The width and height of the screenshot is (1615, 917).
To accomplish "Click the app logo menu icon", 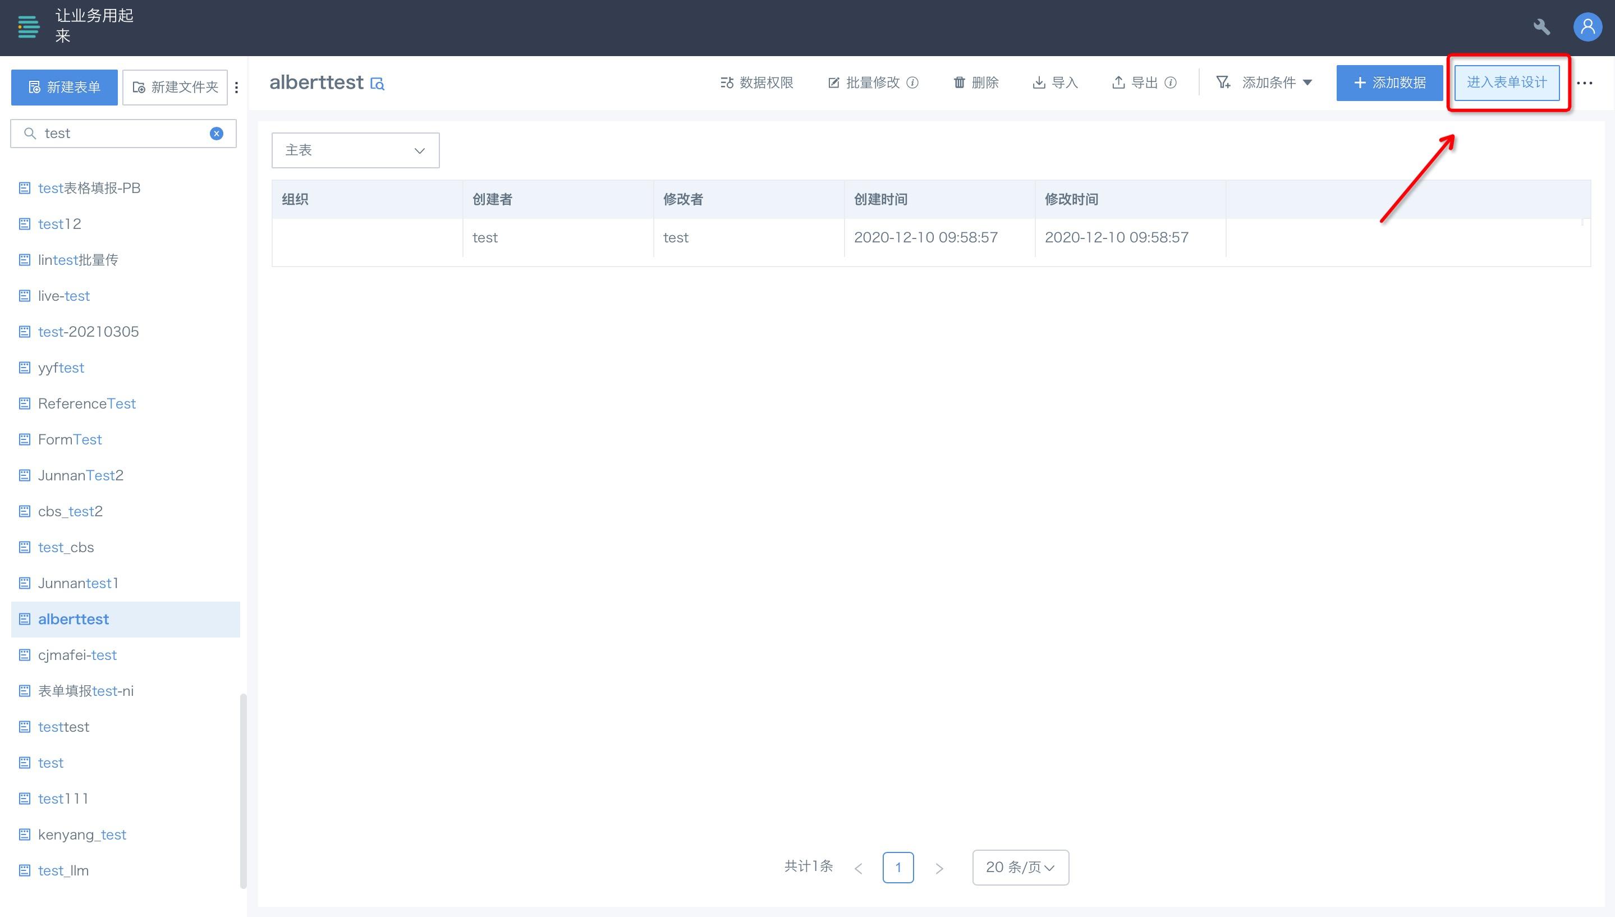I will tap(28, 27).
